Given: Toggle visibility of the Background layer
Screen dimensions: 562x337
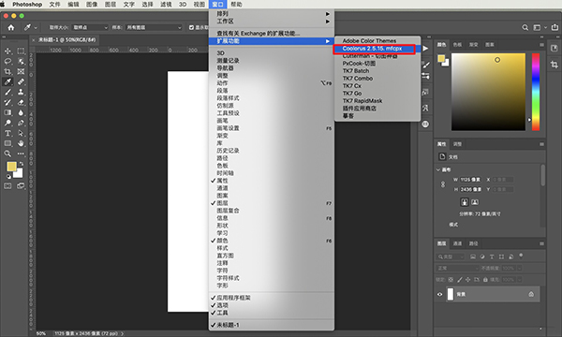Looking at the screenshot, I should pos(440,294).
